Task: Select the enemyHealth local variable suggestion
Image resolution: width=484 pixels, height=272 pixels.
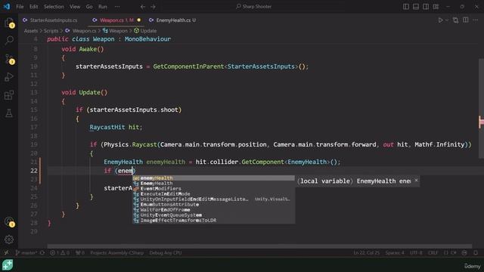Action: click(x=213, y=178)
